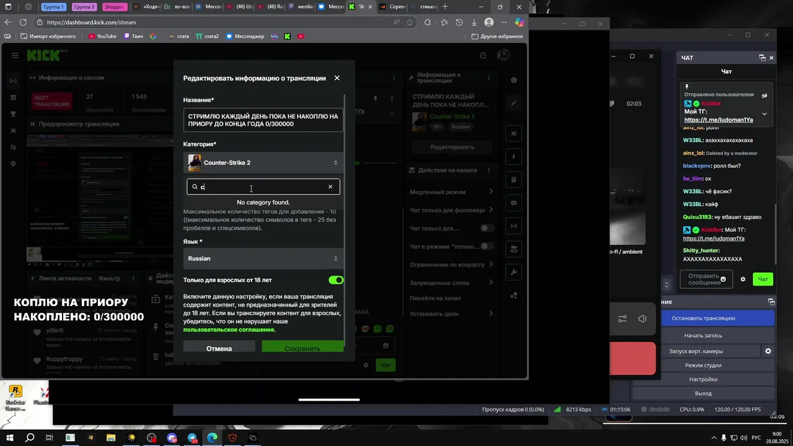The width and height of the screenshot is (793, 446).
Task: Collapse the pinned message chevron
Action: click(765, 114)
